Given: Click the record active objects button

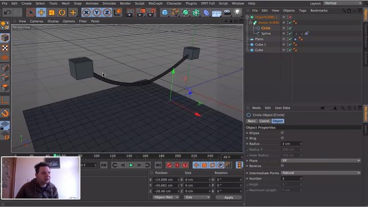Looking at the screenshot, I should pos(169,165).
